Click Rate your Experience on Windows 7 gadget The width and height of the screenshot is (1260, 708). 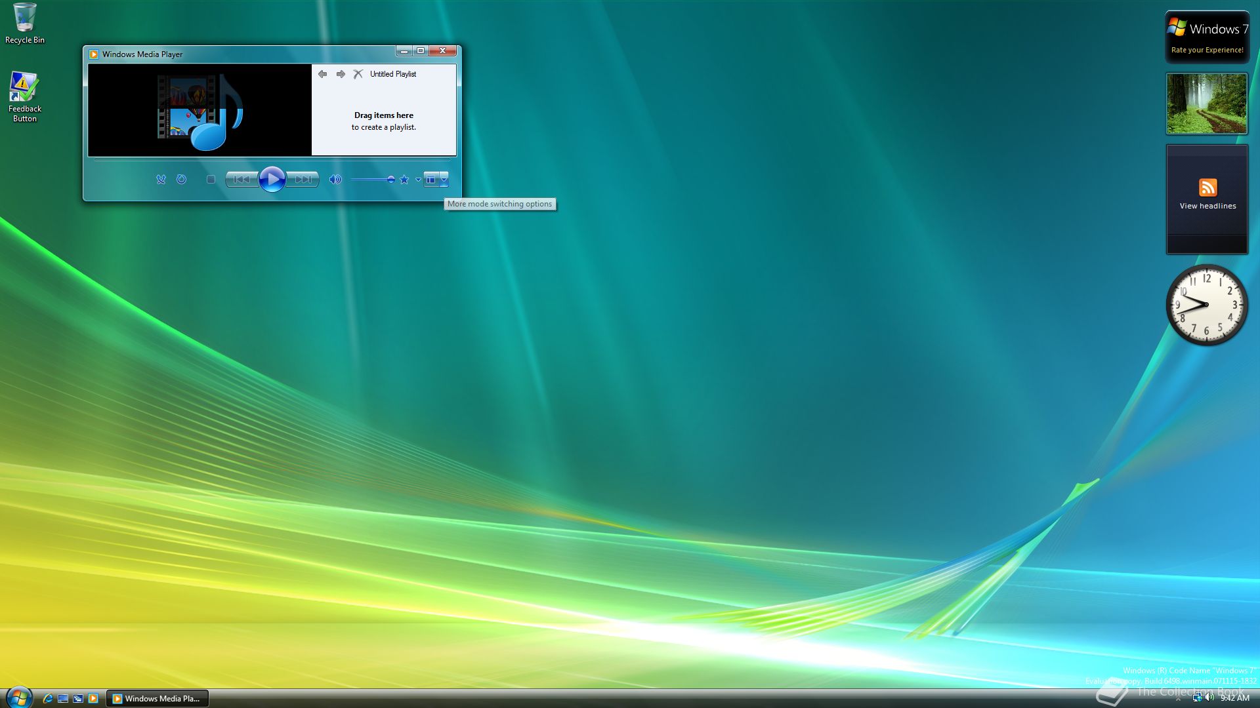click(x=1207, y=50)
